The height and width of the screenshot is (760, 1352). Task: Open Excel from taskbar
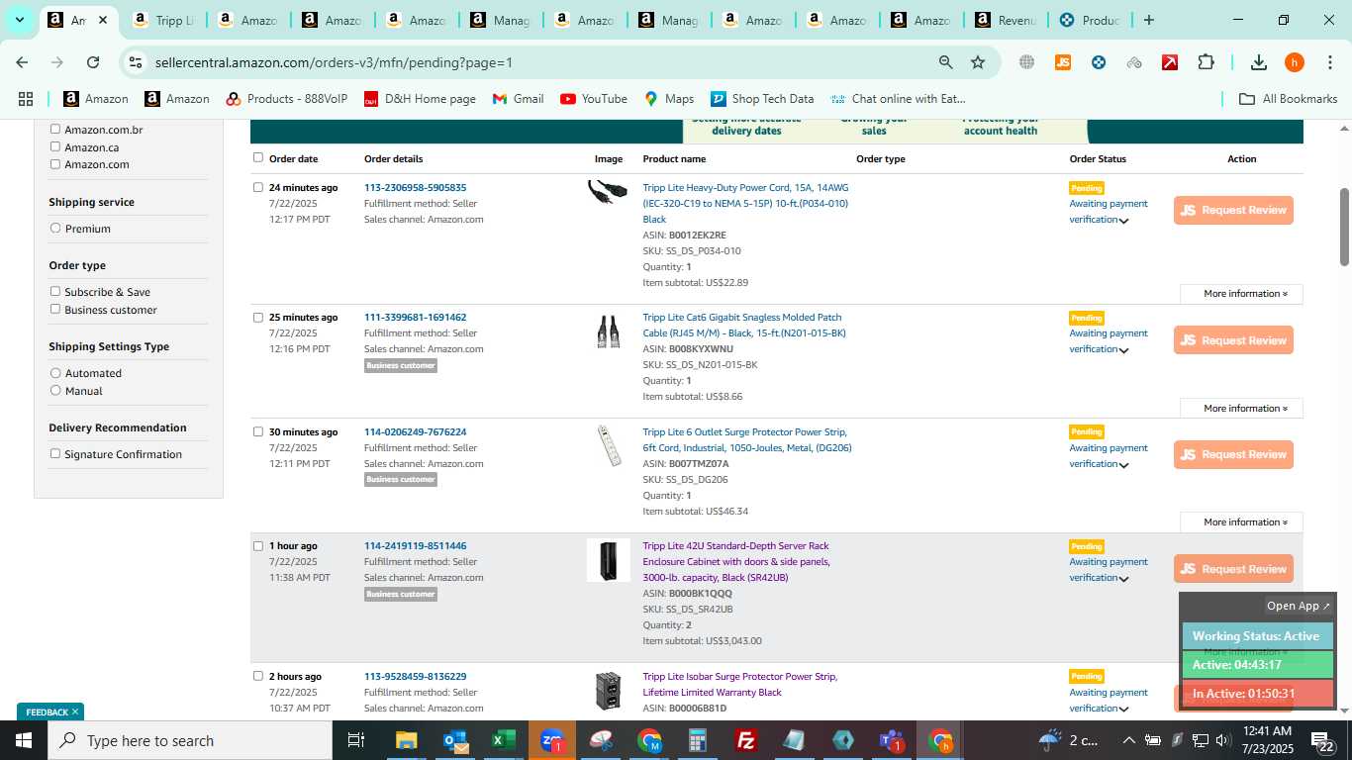pos(504,740)
